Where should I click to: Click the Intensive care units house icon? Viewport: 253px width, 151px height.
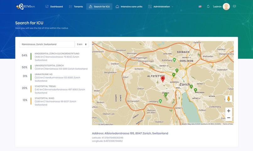point(117,7)
